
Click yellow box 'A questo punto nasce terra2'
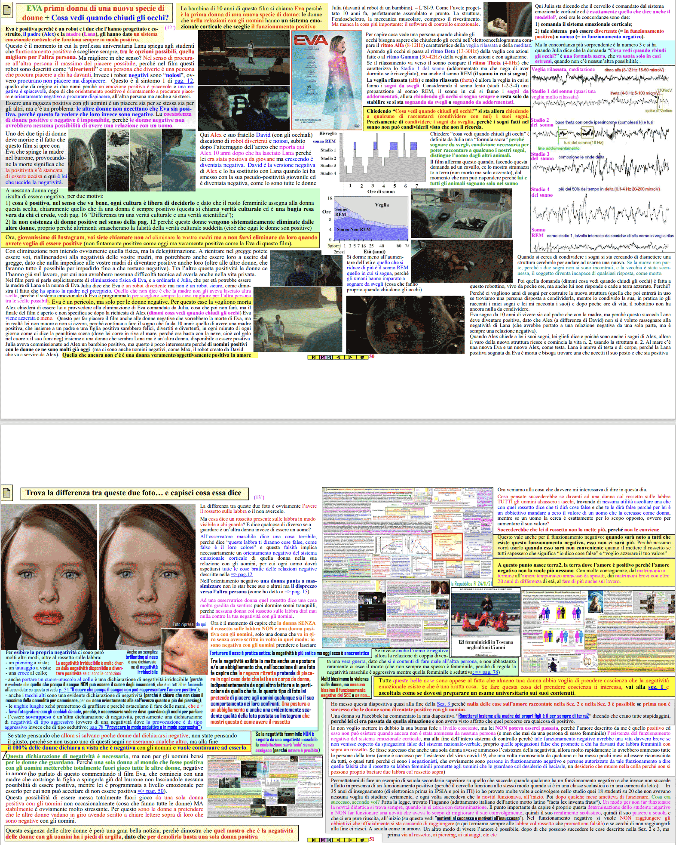[x=584, y=573]
